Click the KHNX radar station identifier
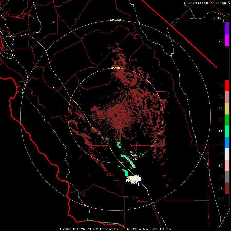Image resolution: width=231 pixels, height=231 pixels. [x=132, y=229]
